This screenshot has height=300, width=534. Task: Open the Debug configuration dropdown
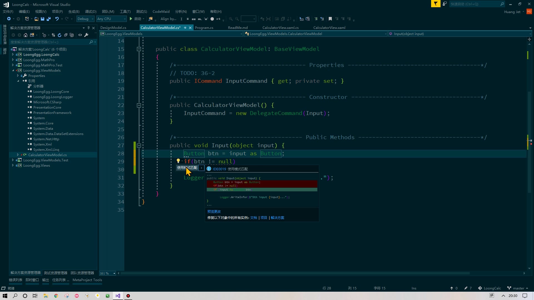tap(85, 19)
